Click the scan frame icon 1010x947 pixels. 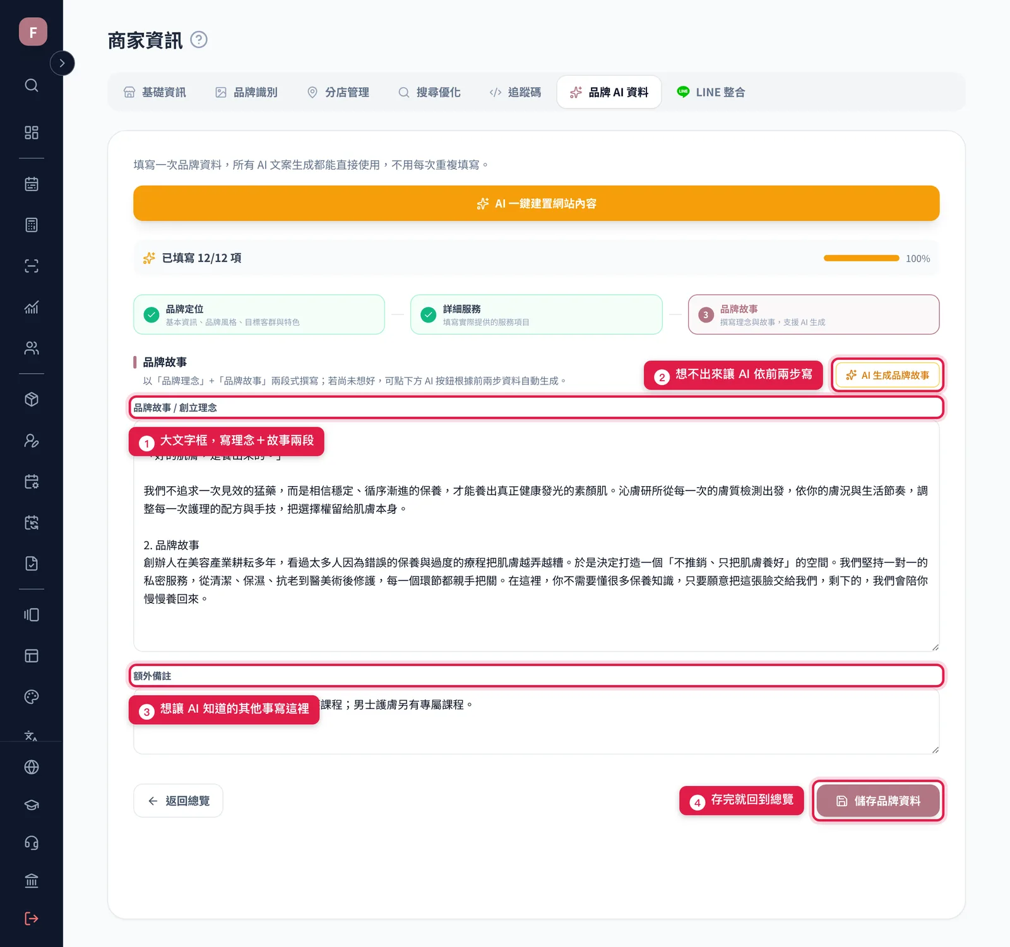(32, 266)
